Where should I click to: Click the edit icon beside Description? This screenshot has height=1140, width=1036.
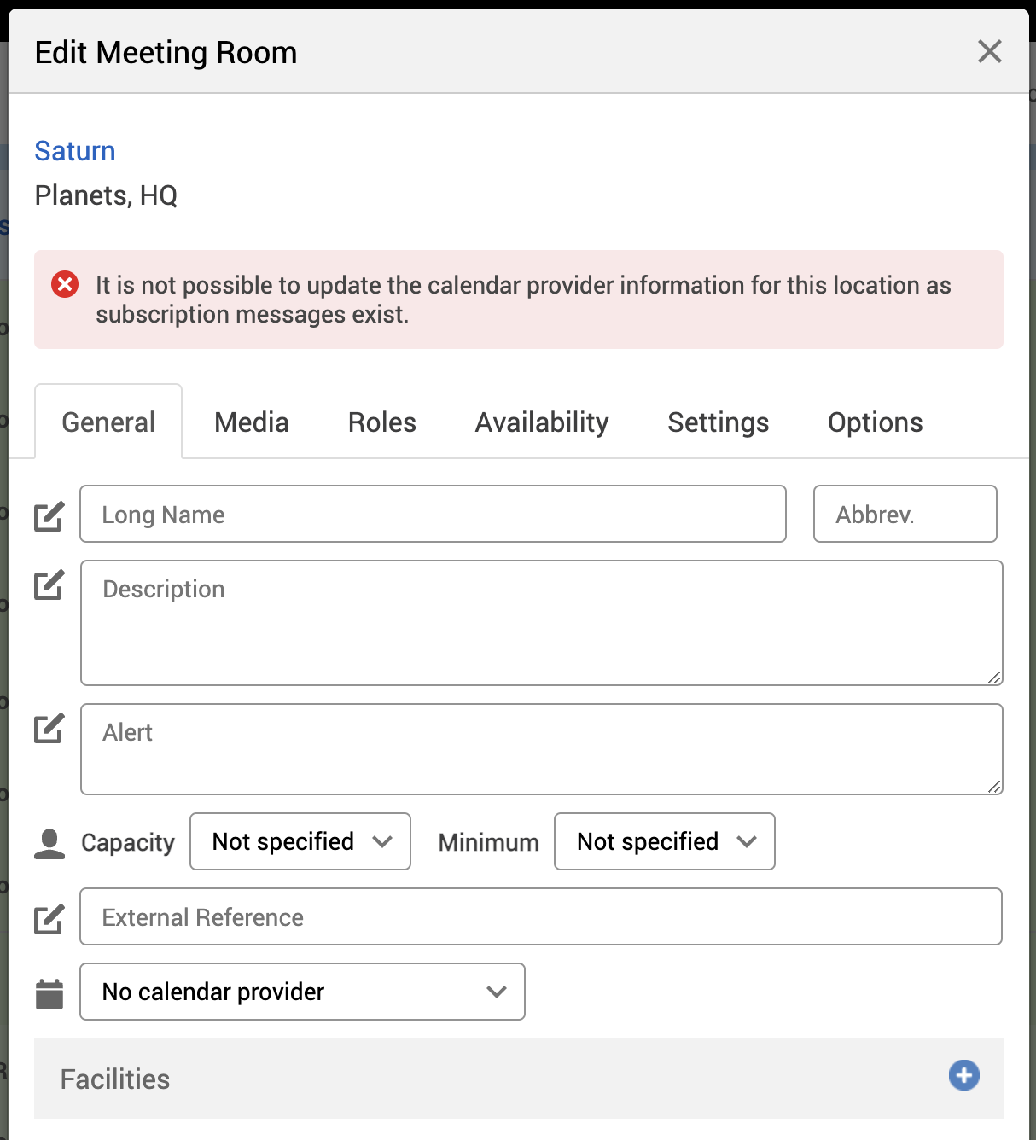[x=49, y=585]
